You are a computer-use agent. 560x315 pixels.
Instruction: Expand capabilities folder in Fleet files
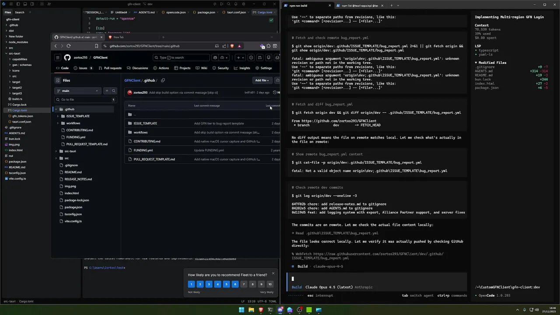(10, 59)
